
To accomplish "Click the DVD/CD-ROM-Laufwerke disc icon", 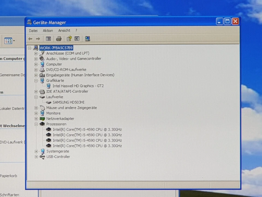I will [42, 69].
